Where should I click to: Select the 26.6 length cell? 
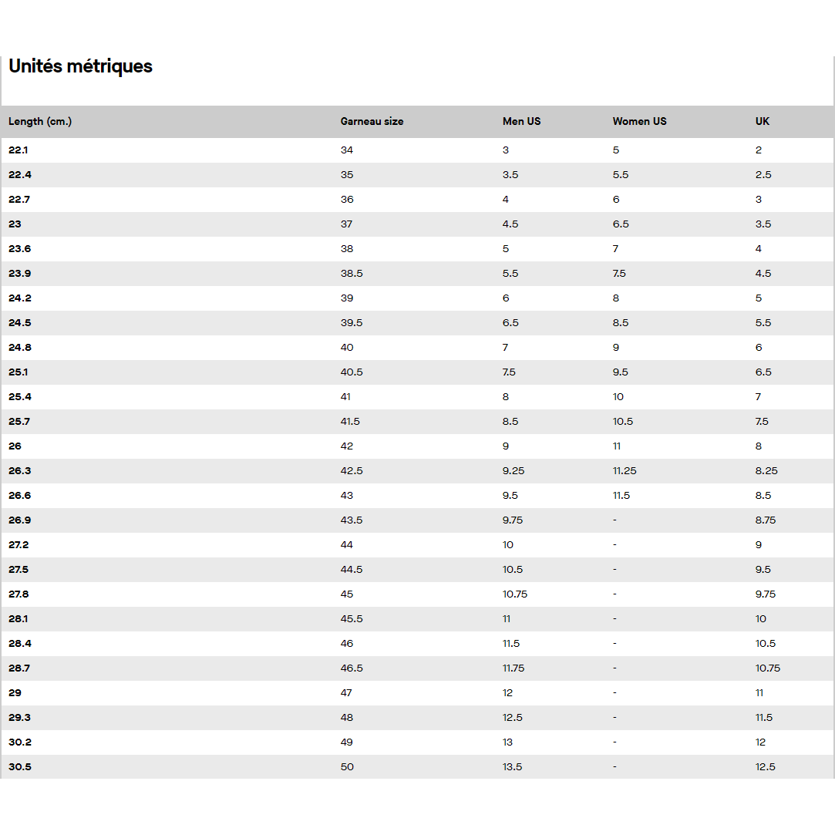20,496
